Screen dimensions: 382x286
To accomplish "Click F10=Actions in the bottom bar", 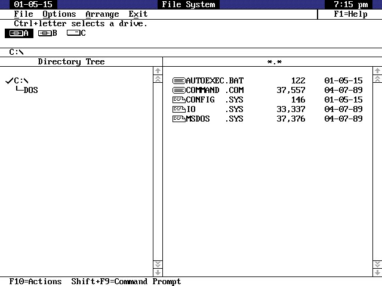I will (x=35, y=281).
